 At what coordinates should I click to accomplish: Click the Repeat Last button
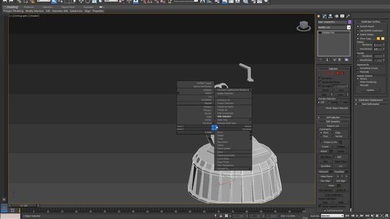click(333, 126)
